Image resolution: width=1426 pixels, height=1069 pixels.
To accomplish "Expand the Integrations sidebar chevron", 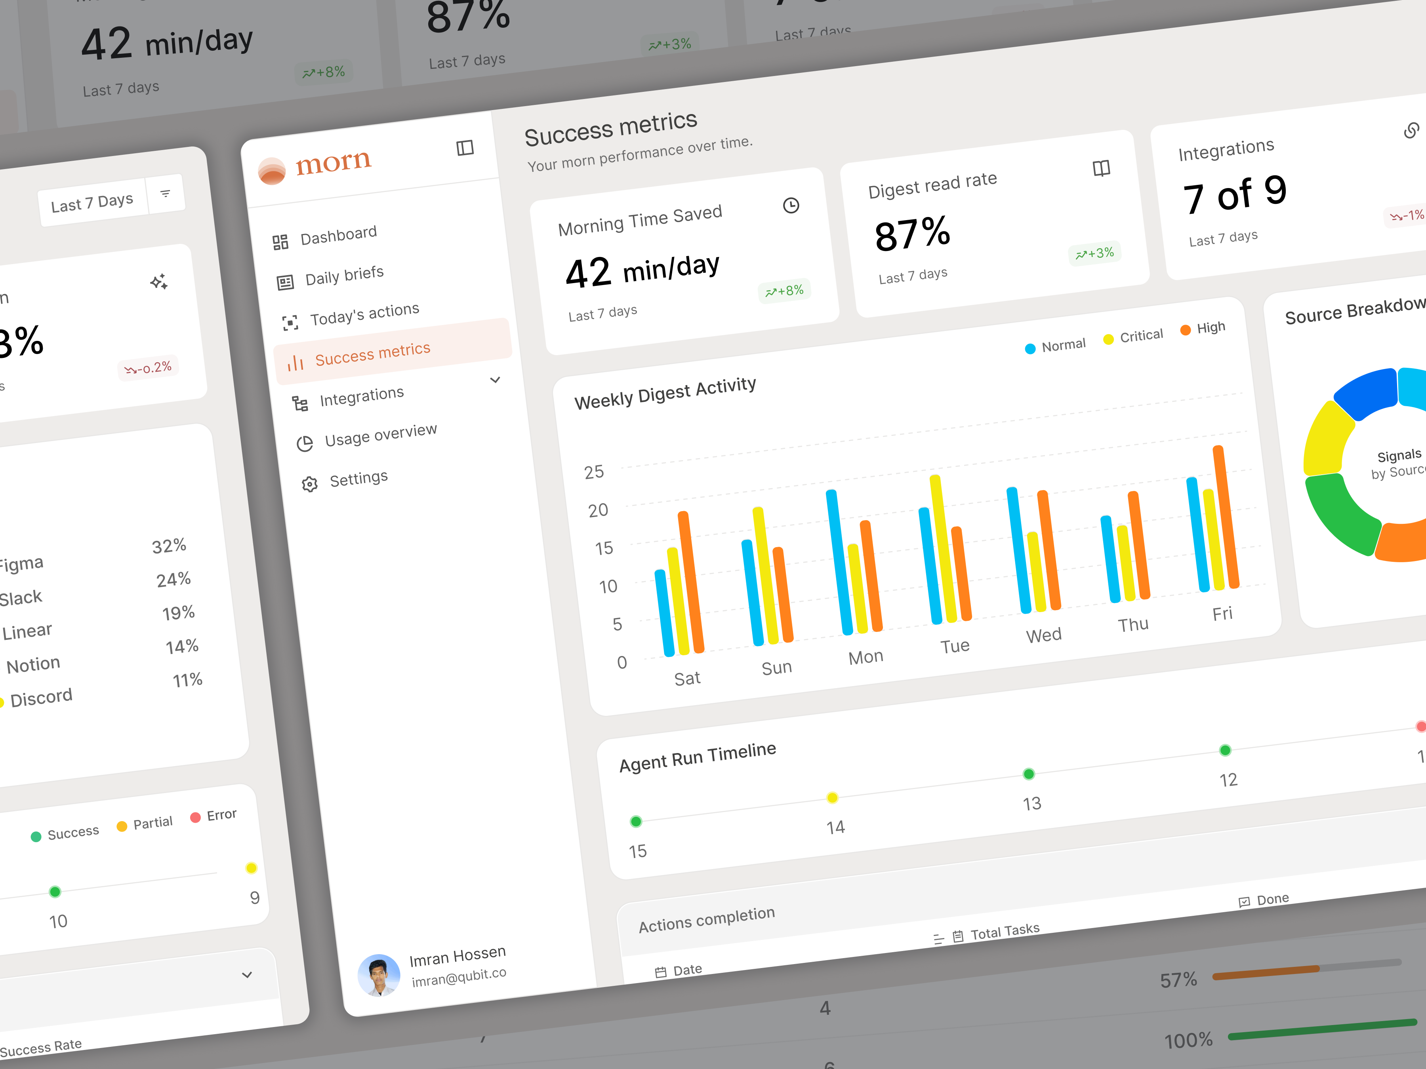I will [495, 380].
